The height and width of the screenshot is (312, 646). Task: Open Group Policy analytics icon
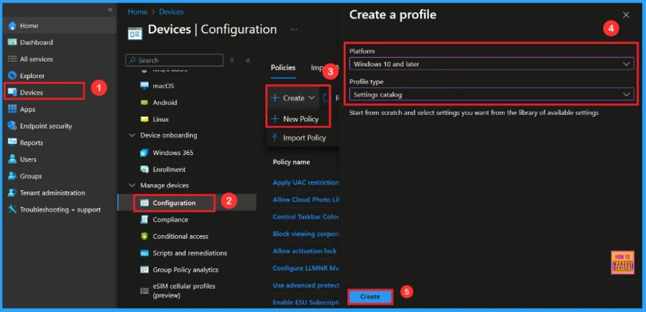[x=144, y=270]
